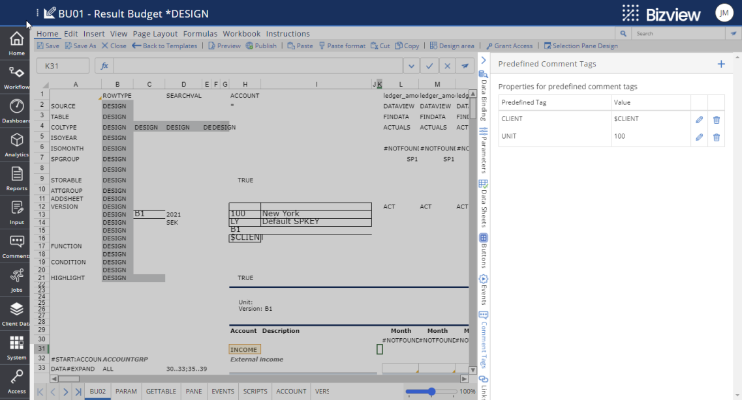Go to Reports from the sidebar
742x400 pixels.
point(16,178)
